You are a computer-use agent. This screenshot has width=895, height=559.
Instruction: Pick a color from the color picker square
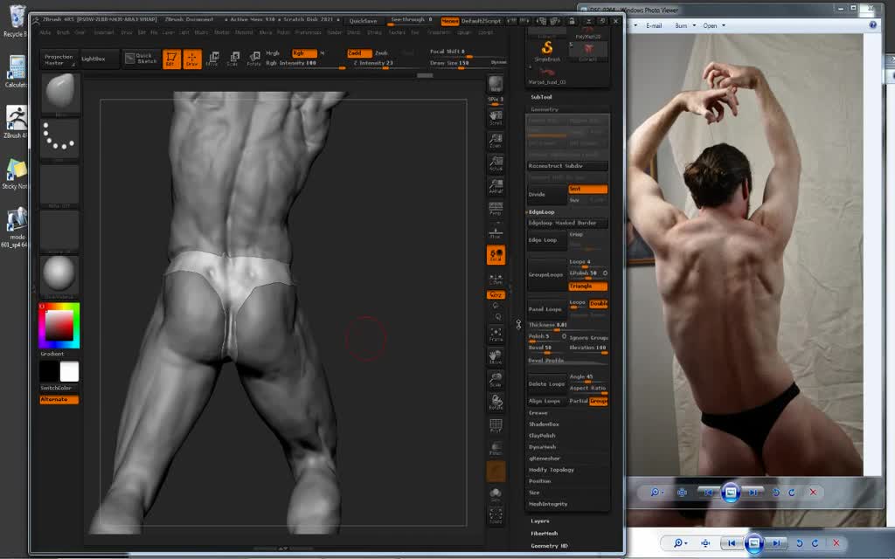point(59,325)
